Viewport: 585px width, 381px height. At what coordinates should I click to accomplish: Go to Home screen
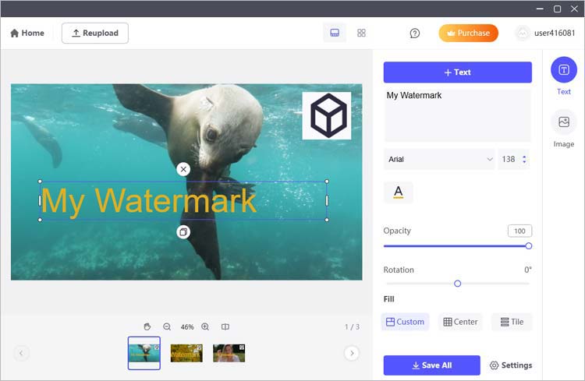(x=27, y=34)
